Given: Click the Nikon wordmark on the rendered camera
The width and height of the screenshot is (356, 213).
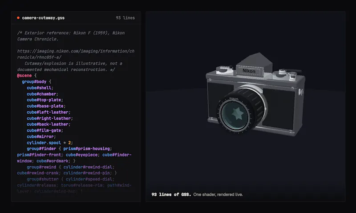Looking at the screenshot, I should click(249, 71).
